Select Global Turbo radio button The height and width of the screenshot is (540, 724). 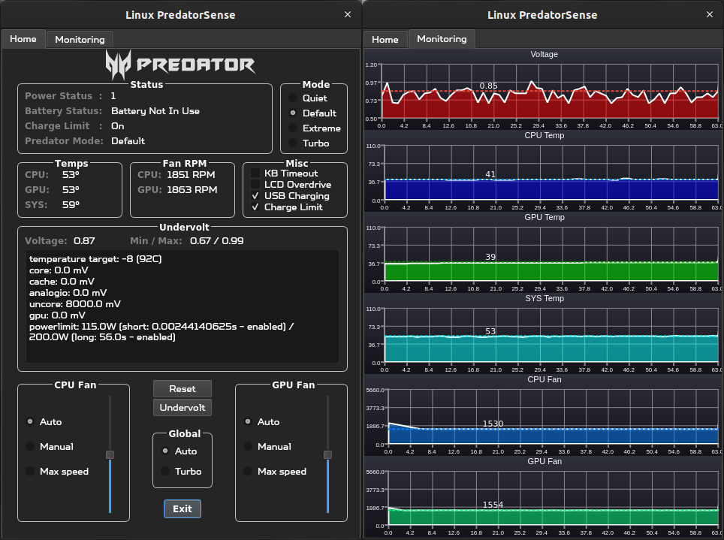pos(165,471)
